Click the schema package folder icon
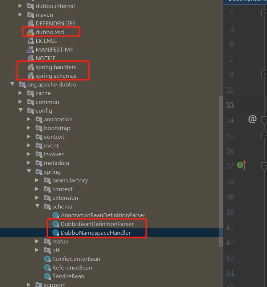Image resolution: width=267 pixels, height=287 pixels. [x=47, y=207]
